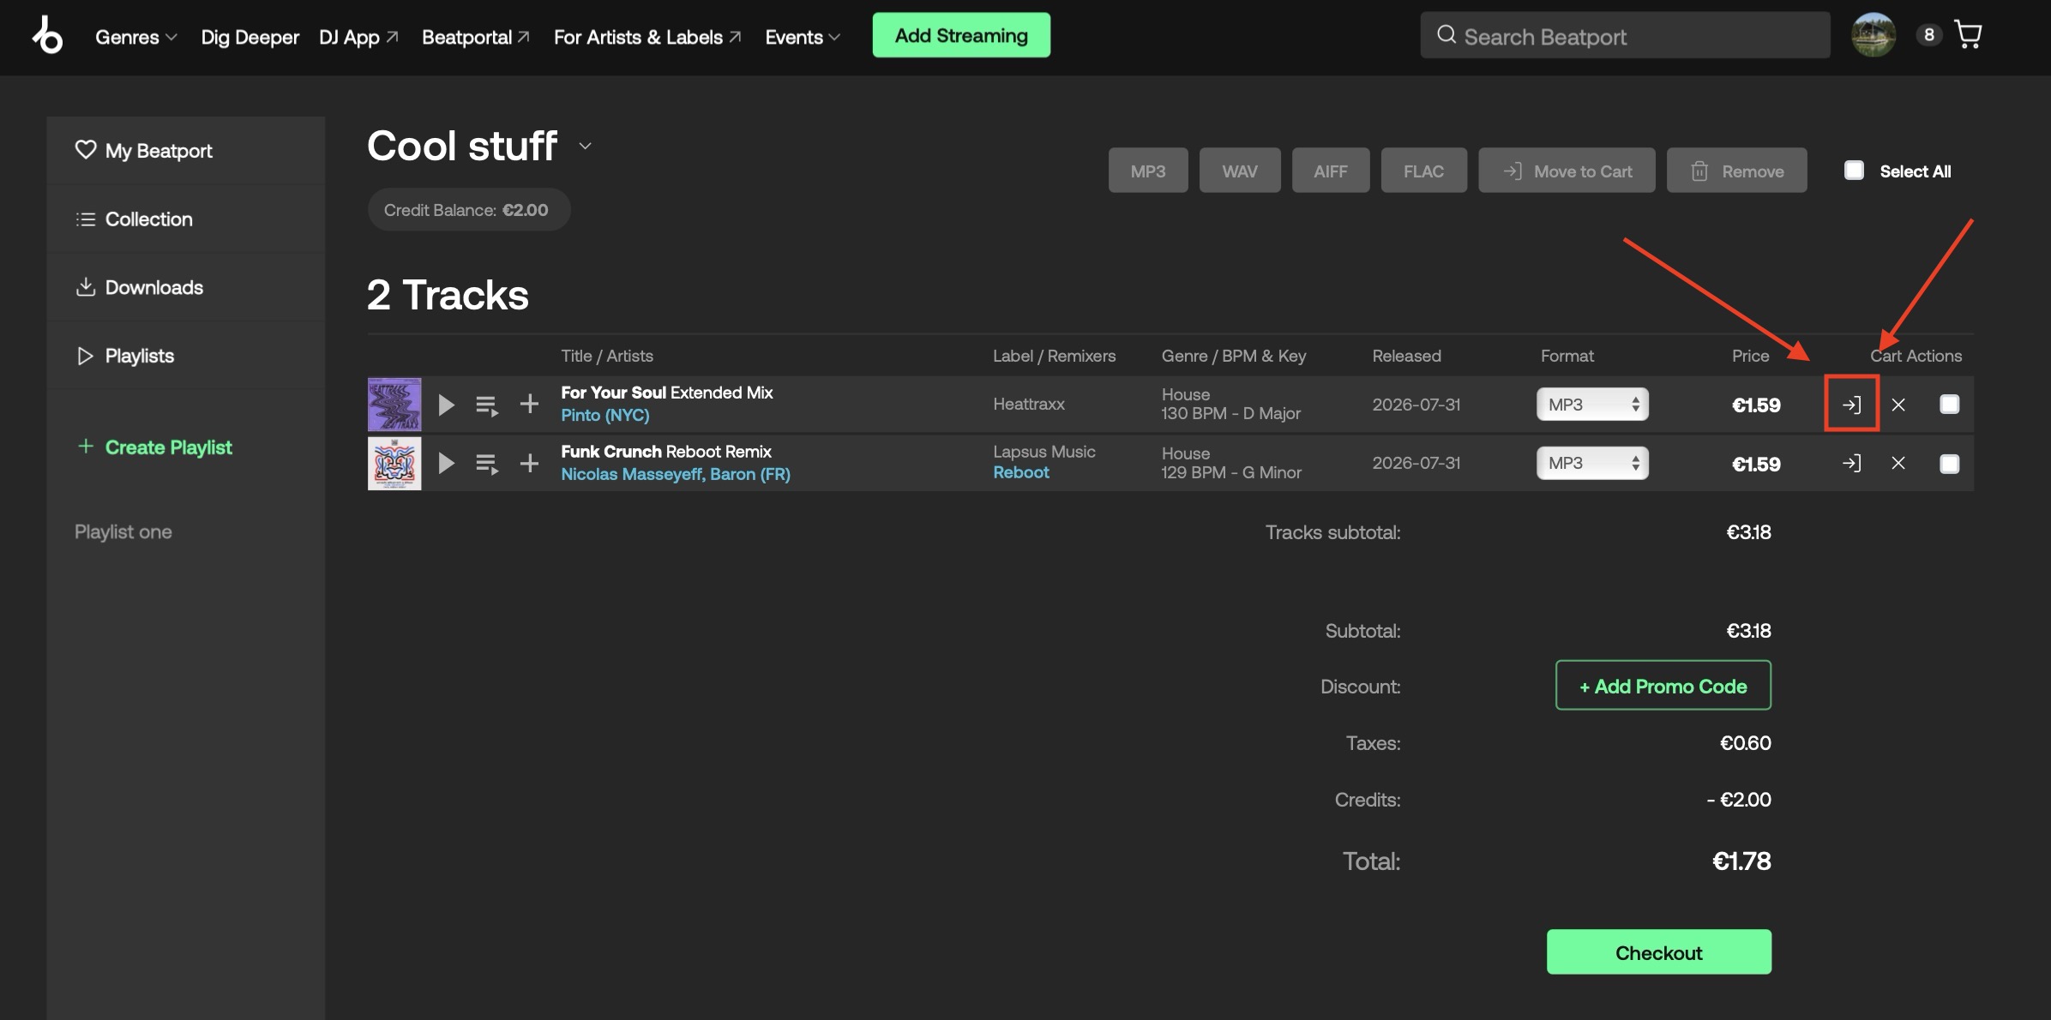This screenshot has height=1020, width=2051.
Task: Select the For Your Soul row checkbox
Action: coord(1949,405)
